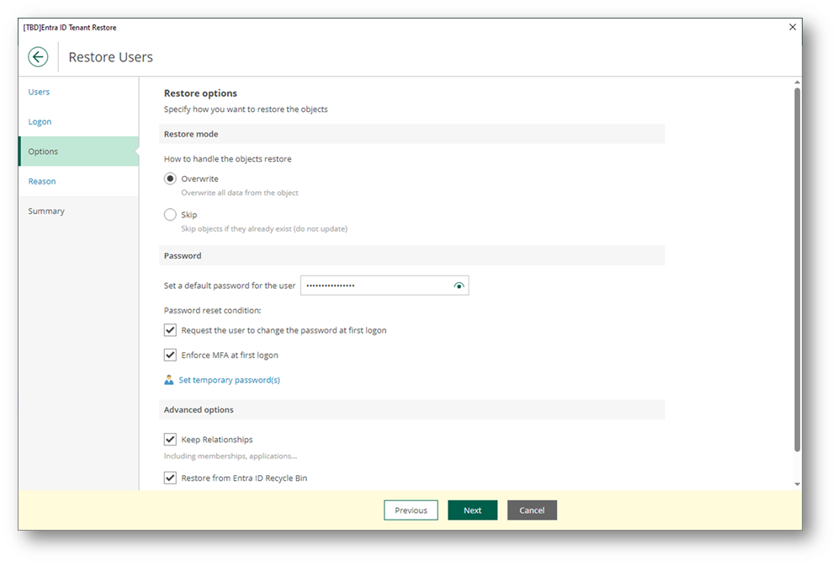Select the Skip restore mode
The width and height of the screenshot is (838, 566).
171,215
